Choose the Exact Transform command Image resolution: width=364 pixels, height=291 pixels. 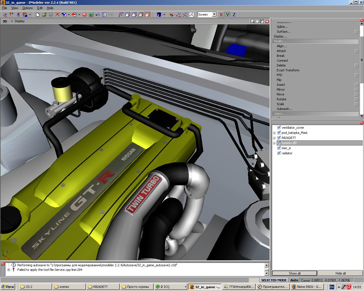(x=288, y=70)
